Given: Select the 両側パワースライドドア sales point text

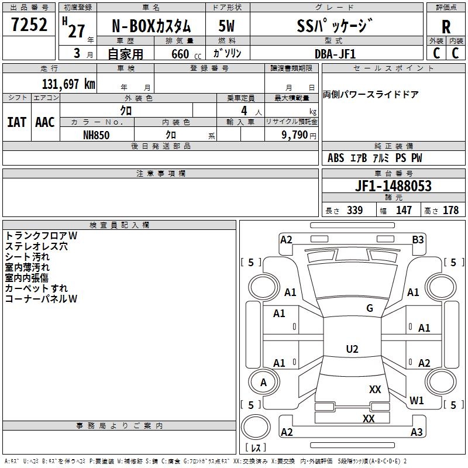Looking at the screenshot, I should tap(371, 95).
